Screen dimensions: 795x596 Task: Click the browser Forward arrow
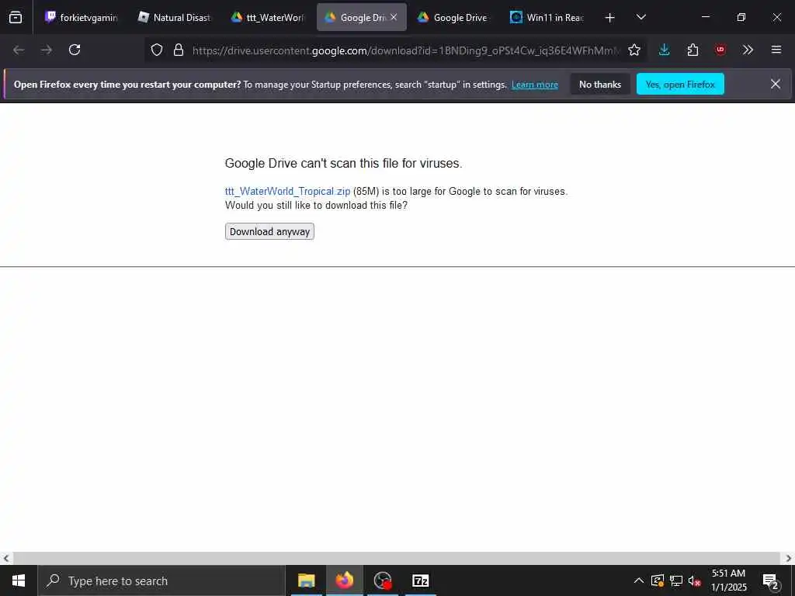[47, 50]
